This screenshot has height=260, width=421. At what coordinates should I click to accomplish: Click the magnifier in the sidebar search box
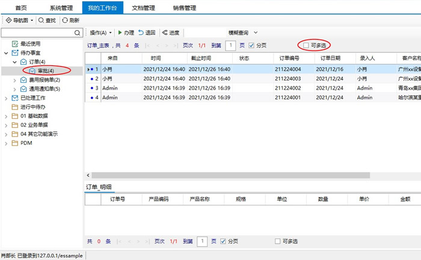click(76, 32)
